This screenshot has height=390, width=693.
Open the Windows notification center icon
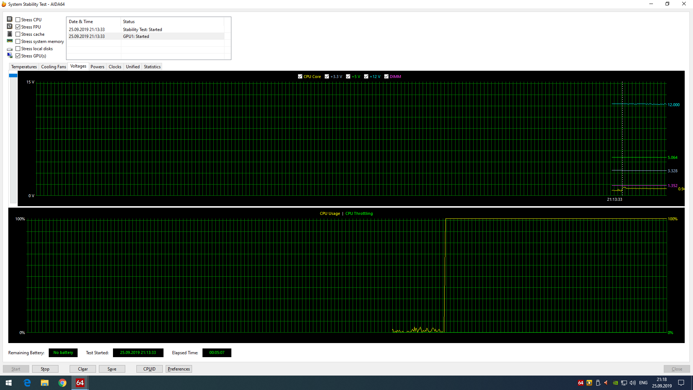pos(681,383)
